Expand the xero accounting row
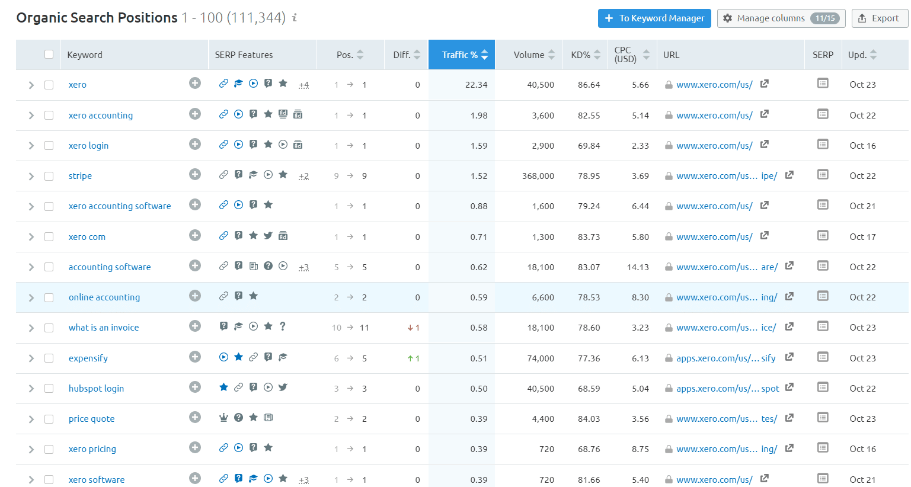Viewport: 911px width, 487px height. coord(31,116)
